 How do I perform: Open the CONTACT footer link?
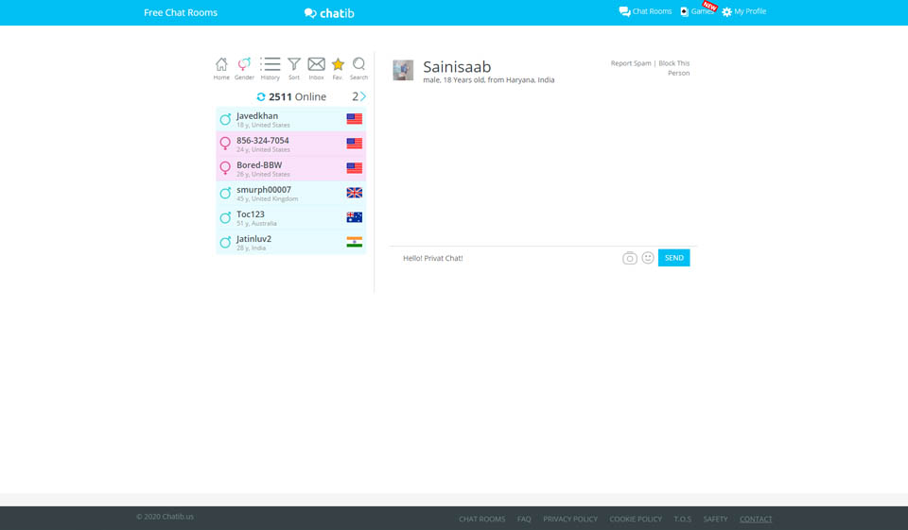(755, 519)
